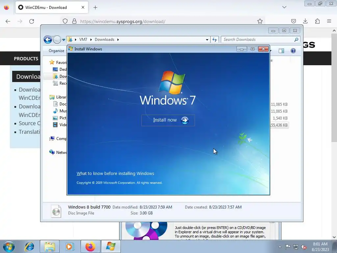Click Explorer refresh address button

tap(215, 40)
